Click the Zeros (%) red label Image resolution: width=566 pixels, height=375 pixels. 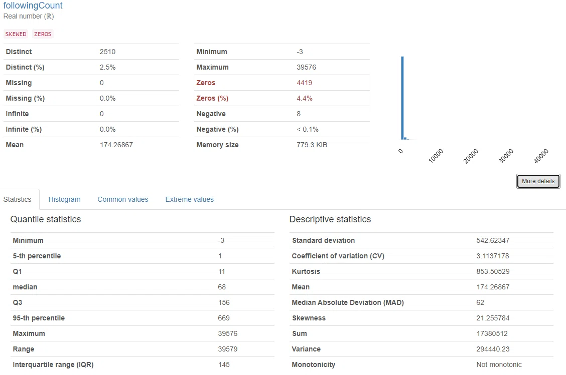pos(212,98)
